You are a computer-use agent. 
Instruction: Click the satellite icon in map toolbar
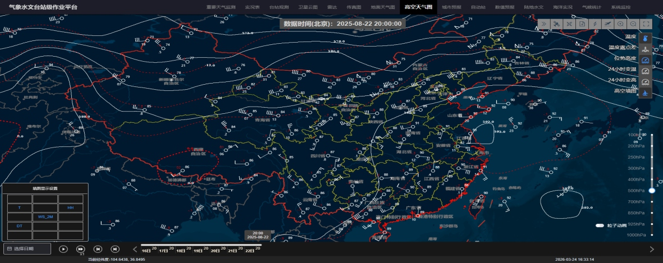[x=557, y=24]
